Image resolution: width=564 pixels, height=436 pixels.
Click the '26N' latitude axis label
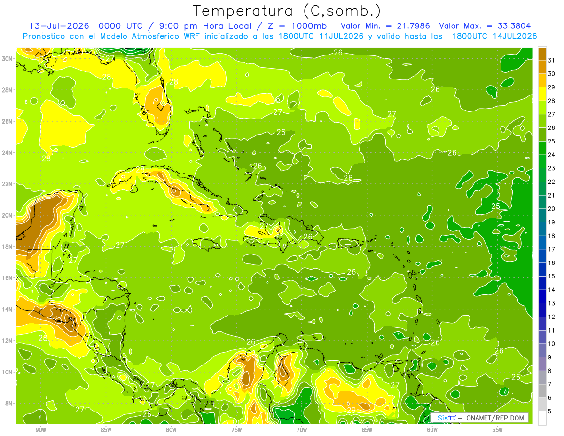(7, 121)
